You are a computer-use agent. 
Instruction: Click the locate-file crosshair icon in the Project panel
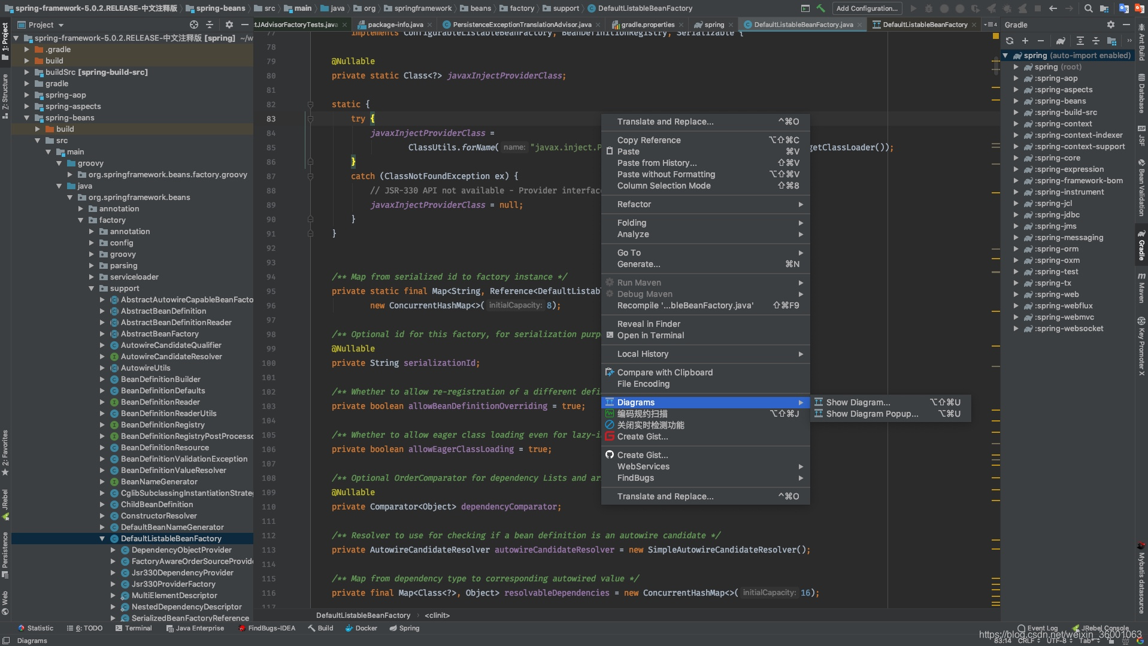[193, 25]
